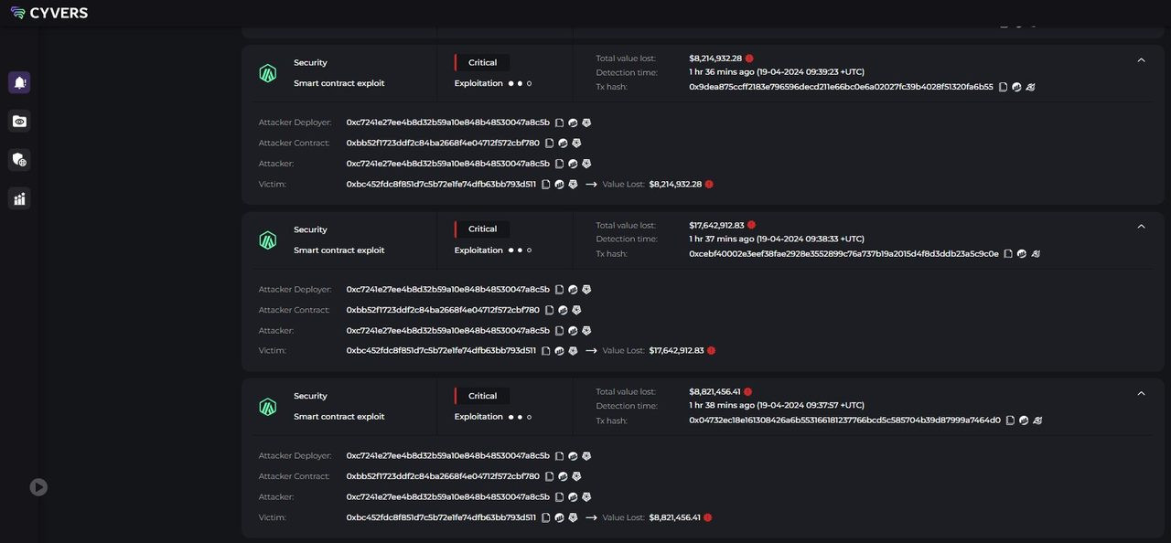Copy the Tx hash of the $17,642,912.83 alert
Viewport: 1171px width, 543px height.
pos(1008,253)
